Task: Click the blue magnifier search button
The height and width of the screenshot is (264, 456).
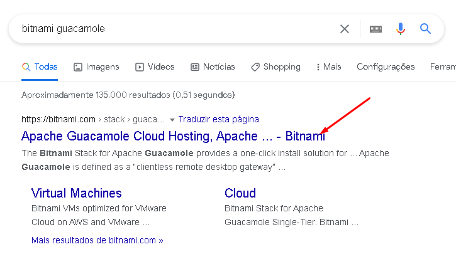Action: (425, 29)
